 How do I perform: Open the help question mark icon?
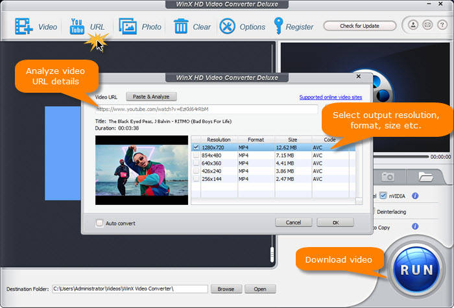pyautogui.click(x=440, y=26)
